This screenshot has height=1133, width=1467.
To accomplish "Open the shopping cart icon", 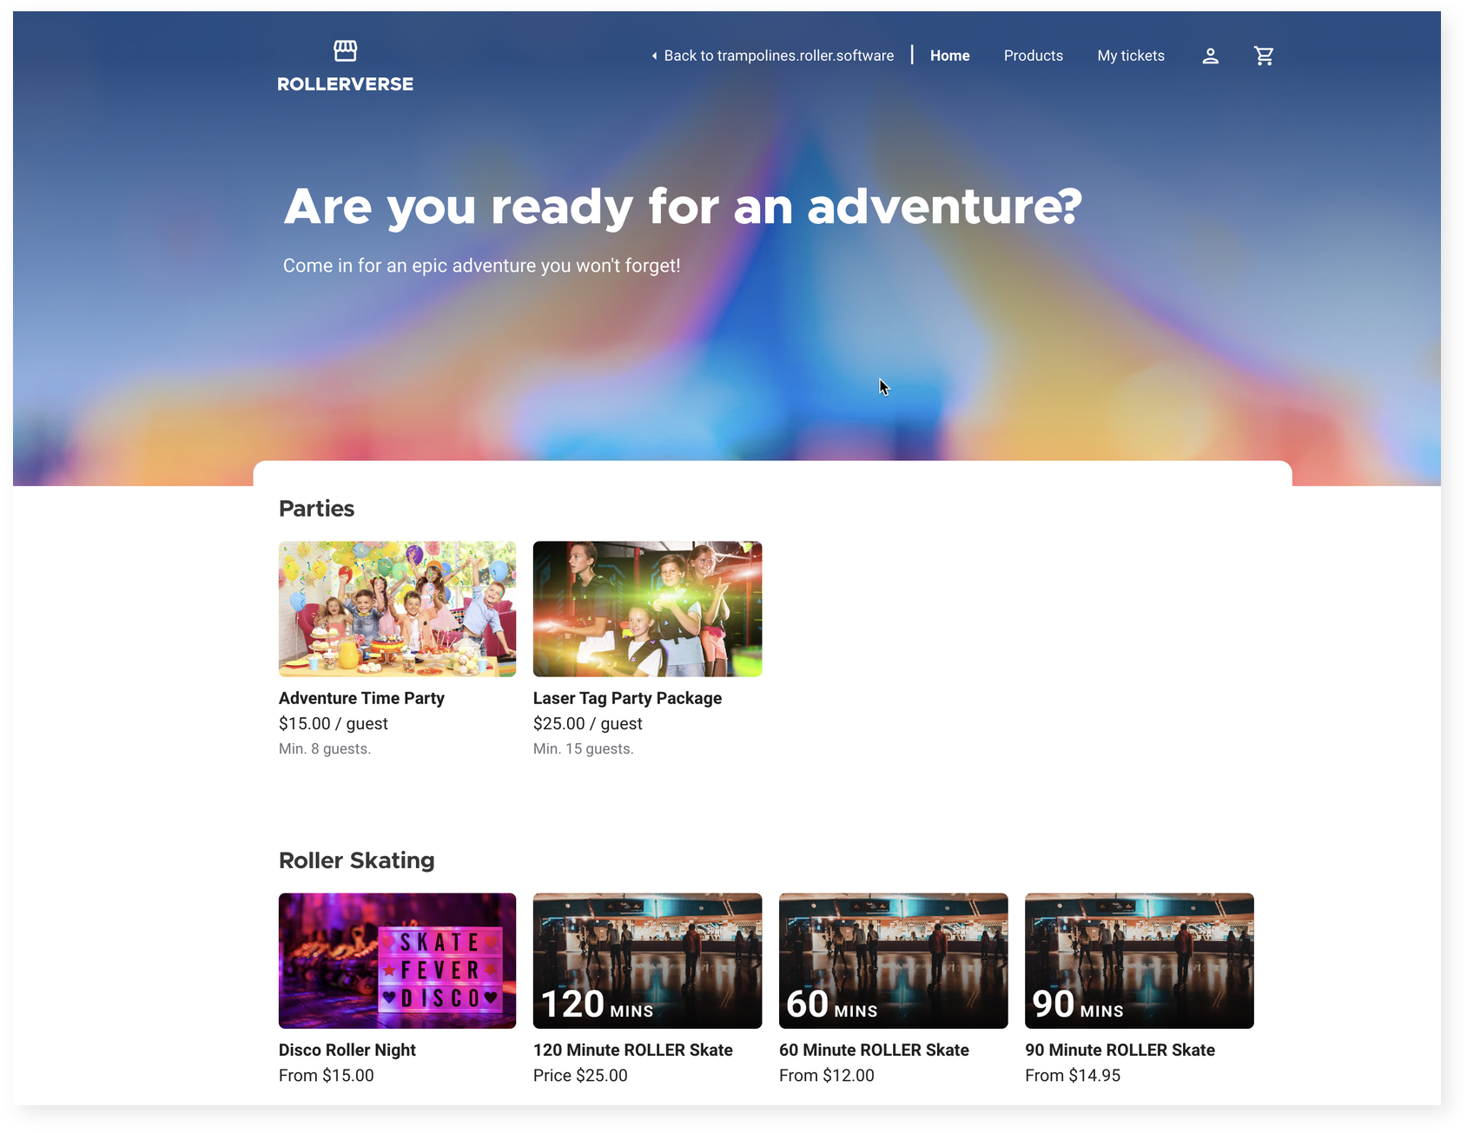I will click(1264, 56).
